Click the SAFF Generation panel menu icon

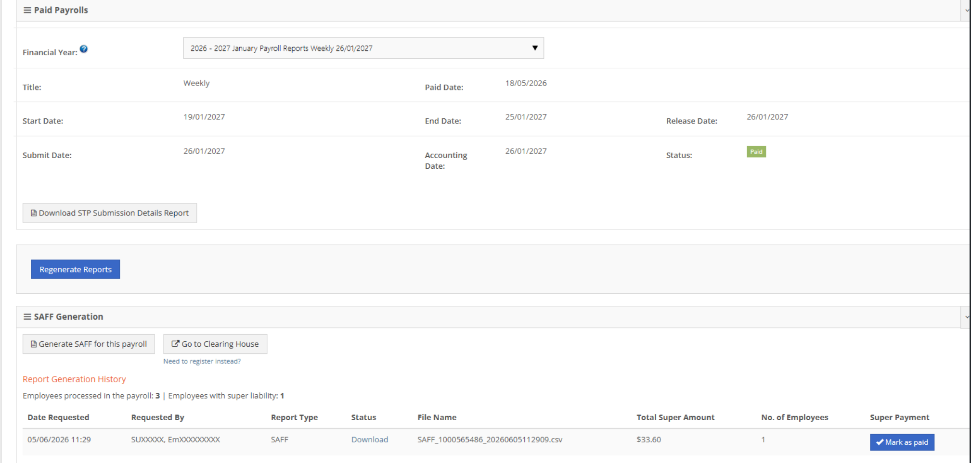27,317
